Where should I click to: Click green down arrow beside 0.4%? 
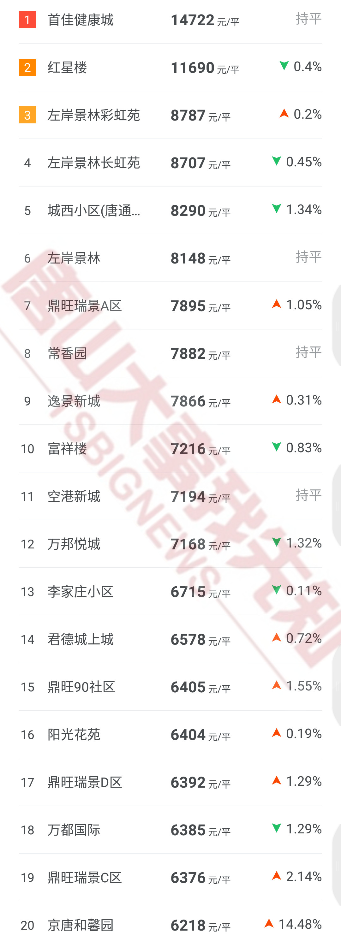284,66
